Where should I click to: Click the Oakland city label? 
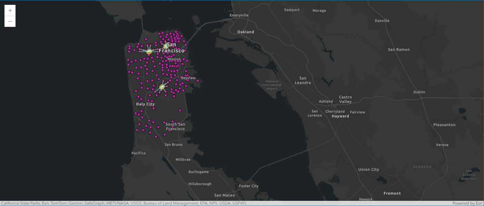point(246,32)
